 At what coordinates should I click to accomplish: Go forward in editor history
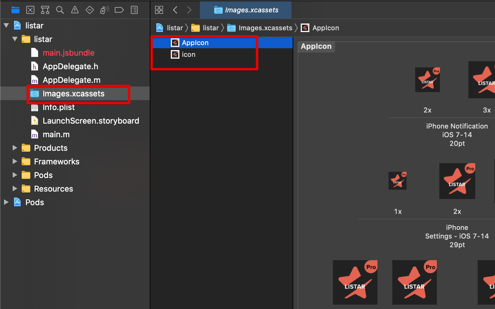click(x=189, y=10)
